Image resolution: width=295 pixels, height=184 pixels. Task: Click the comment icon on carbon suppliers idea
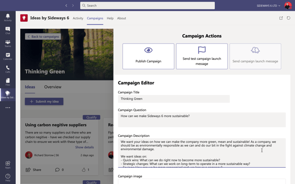[x=57, y=170]
